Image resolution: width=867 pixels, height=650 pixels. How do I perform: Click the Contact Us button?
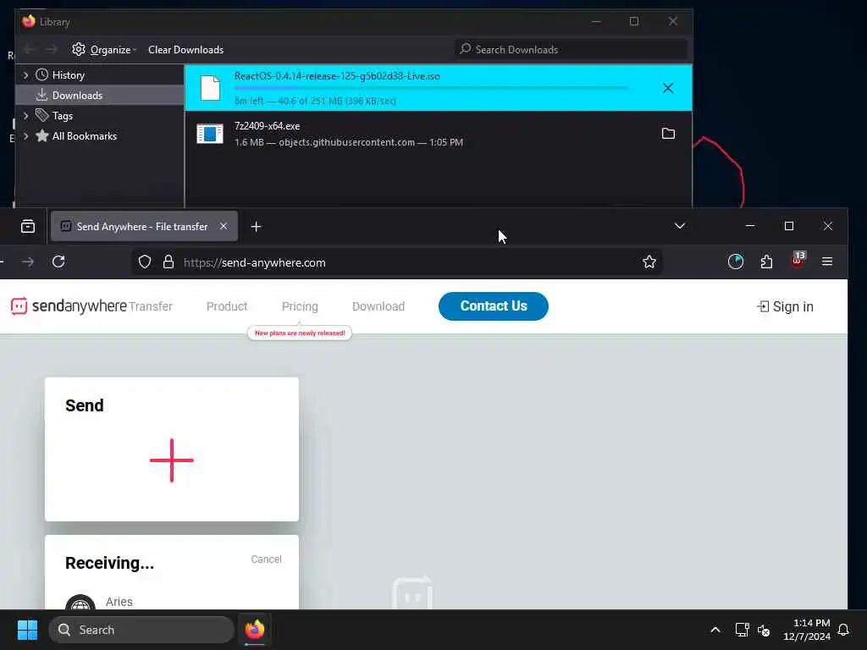tap(494, 306)
